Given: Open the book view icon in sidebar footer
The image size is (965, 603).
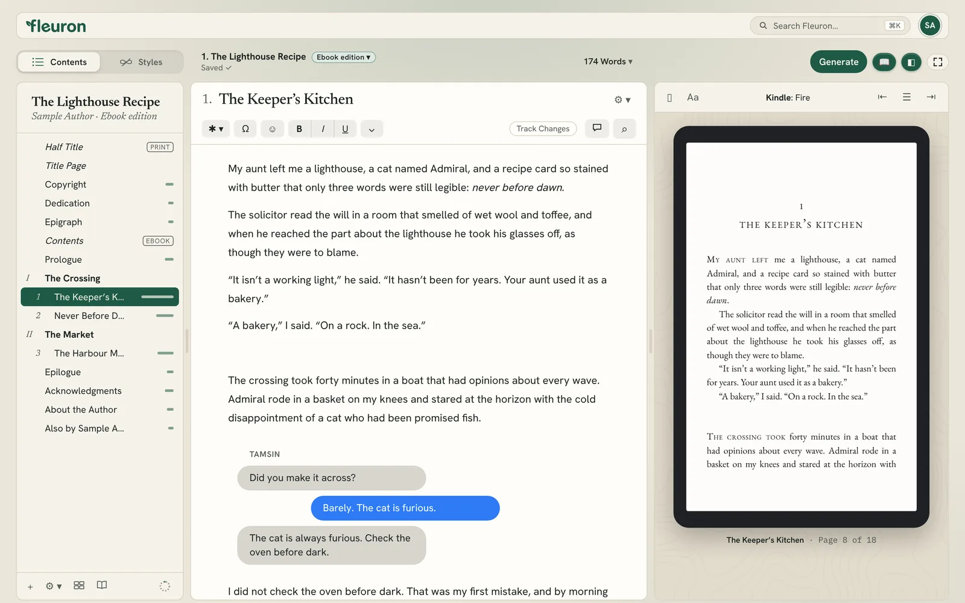Looking at the screenshot, I should (102, 586).
